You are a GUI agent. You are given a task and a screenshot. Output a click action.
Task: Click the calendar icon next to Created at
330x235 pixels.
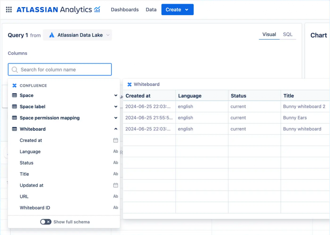click(116, 140)
